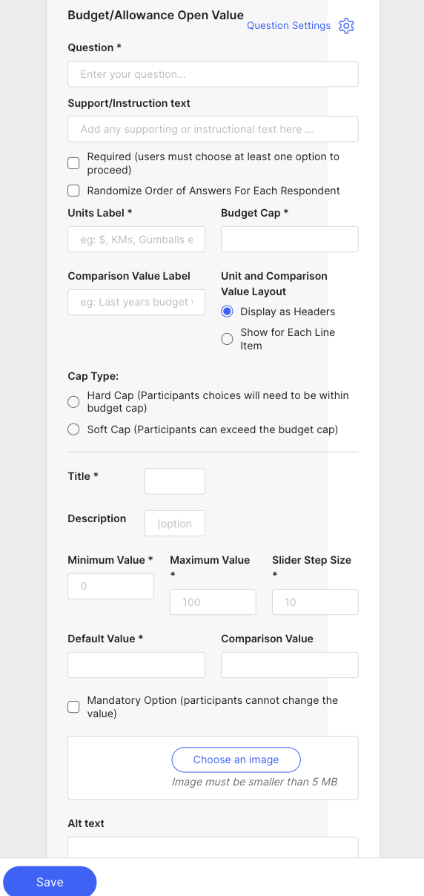Click the Title input field
The image size is (424, 896).
pos(174,481)
